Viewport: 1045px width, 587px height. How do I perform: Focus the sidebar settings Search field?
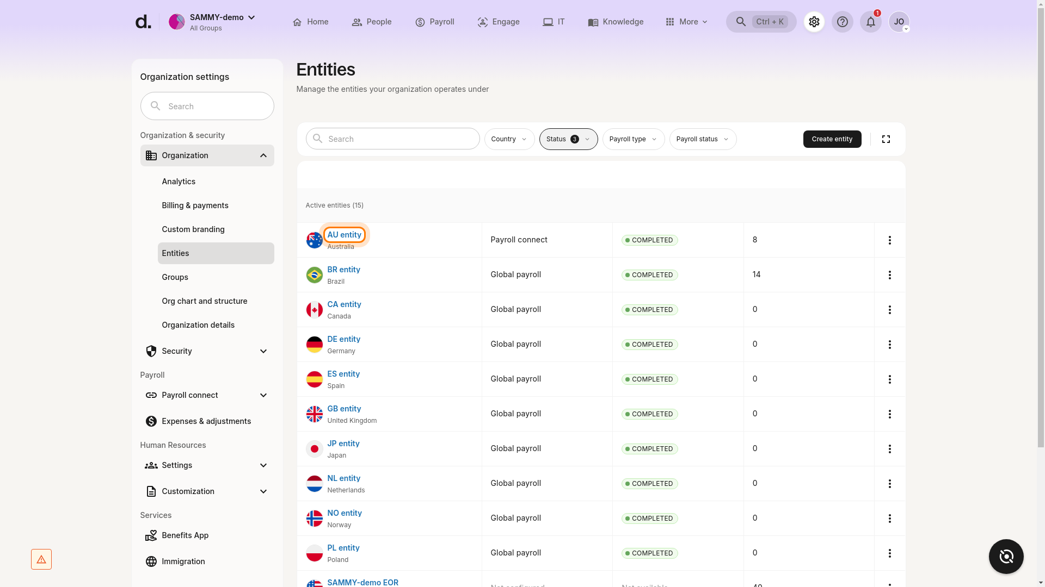207,106
